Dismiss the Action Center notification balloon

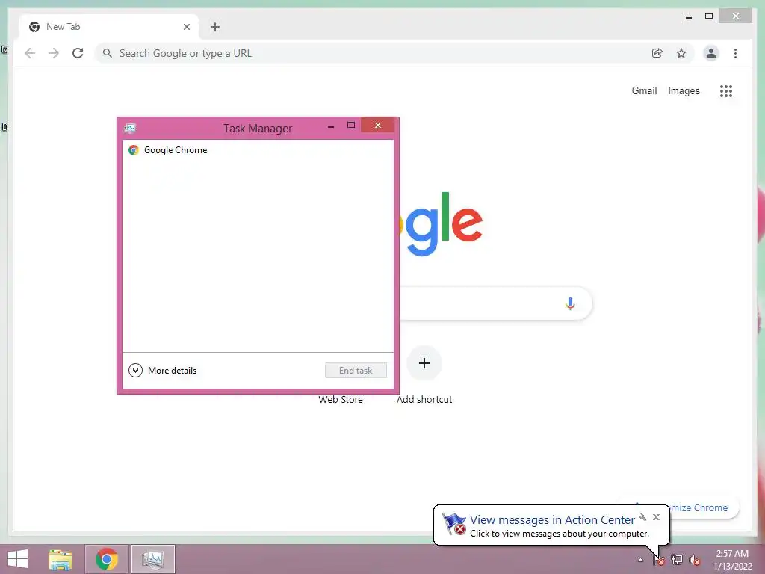point(656,517)
